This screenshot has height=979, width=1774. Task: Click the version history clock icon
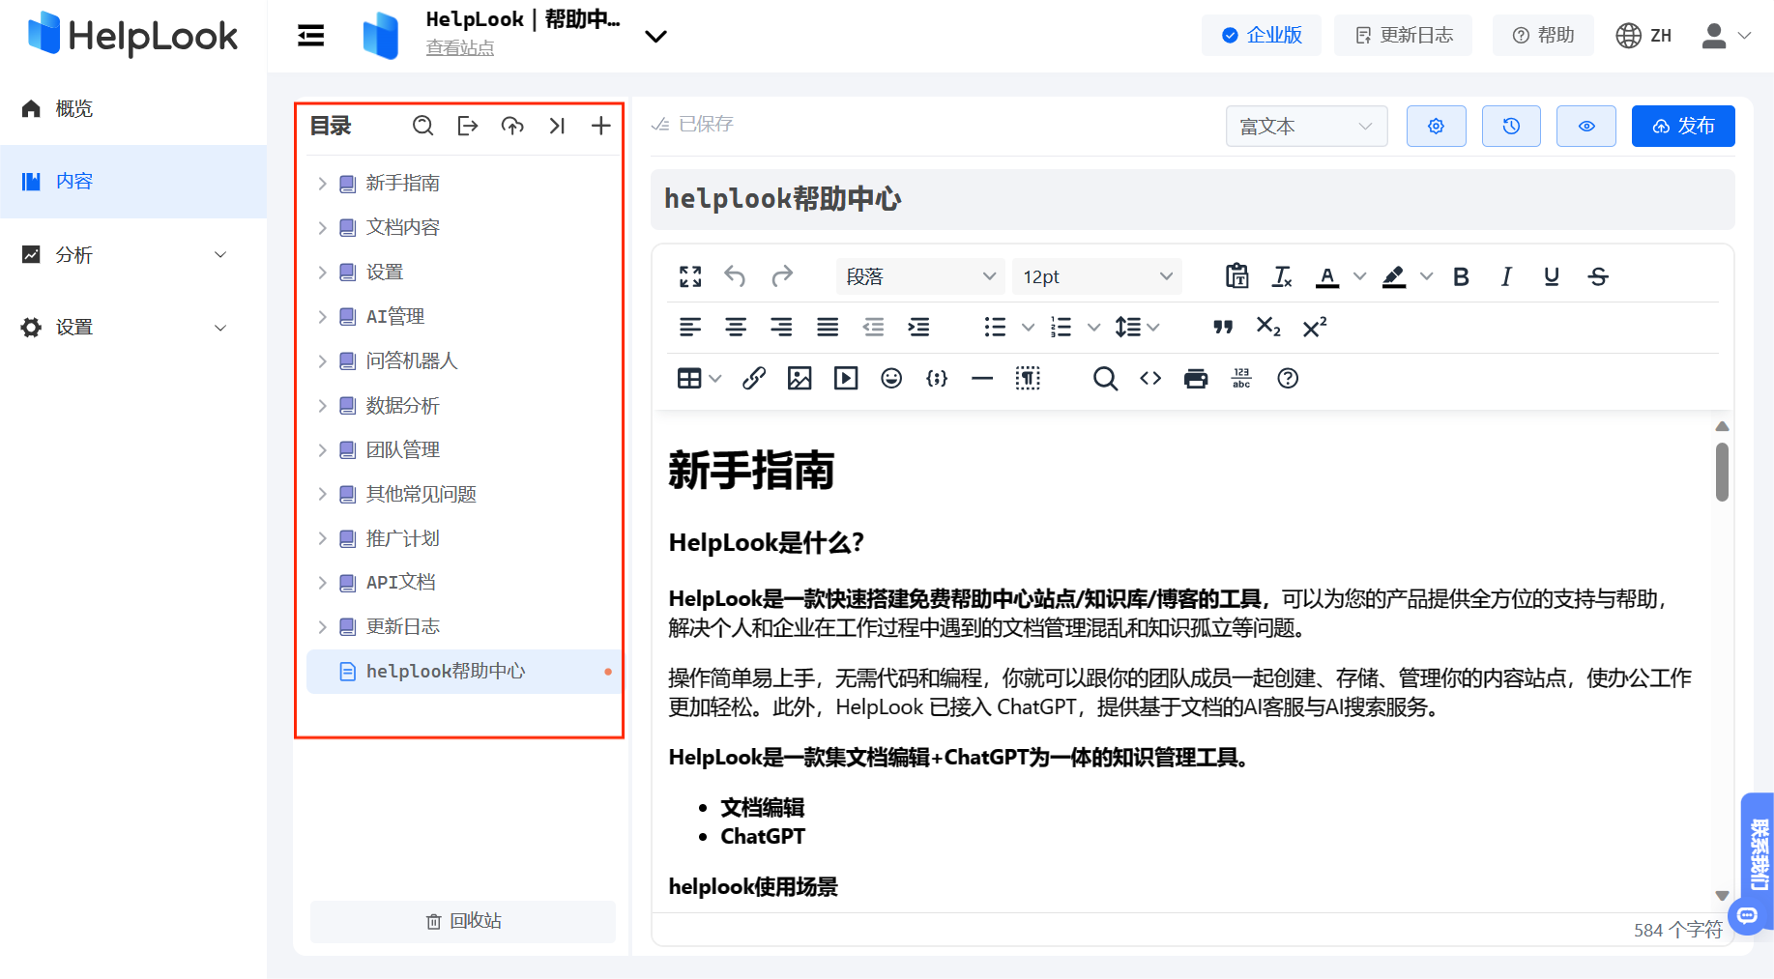tap(1511, 127)
